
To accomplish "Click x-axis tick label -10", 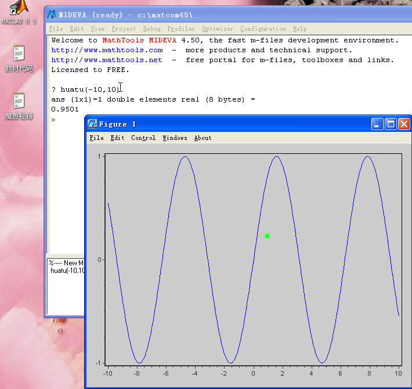I will point(108,373).
